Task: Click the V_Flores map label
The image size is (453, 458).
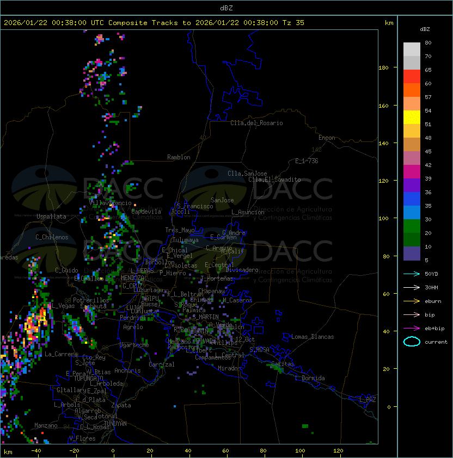Action: point(82,438)
